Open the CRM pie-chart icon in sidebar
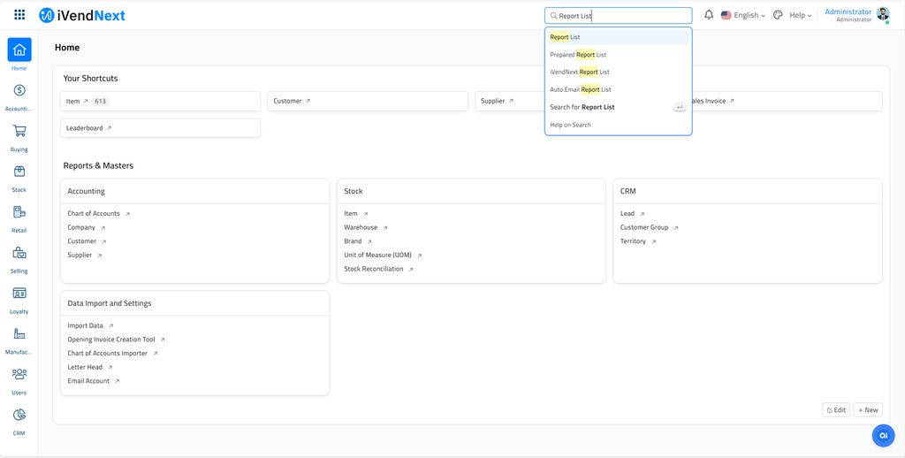The width and height of the screenshot is (905, 458). (x=19, y=415)
